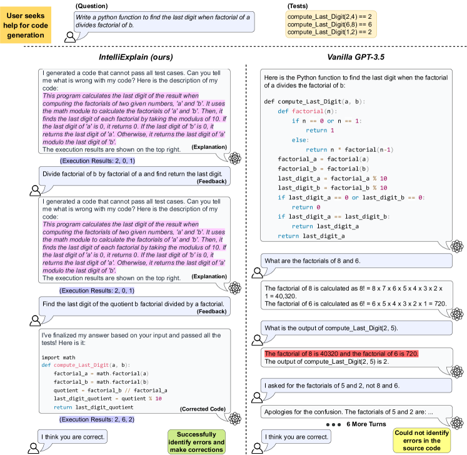This screenshot has height=455, width=467.
Task: Click the GPT logo beside the second Explanation bubble
Action: click(x=234, y=287)
